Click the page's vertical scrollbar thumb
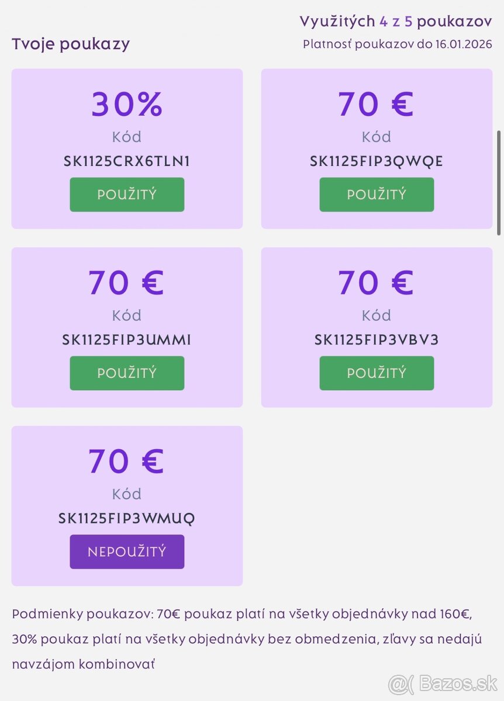 (x=499, y=181)
